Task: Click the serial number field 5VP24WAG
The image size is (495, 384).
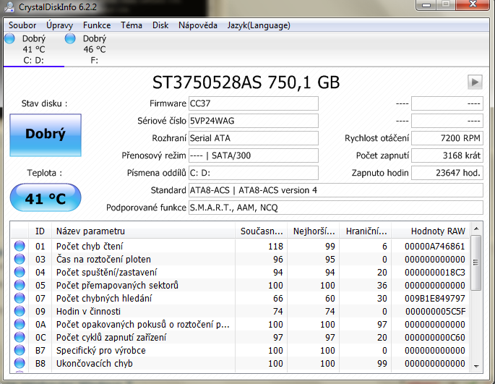Action: (252, 121)
